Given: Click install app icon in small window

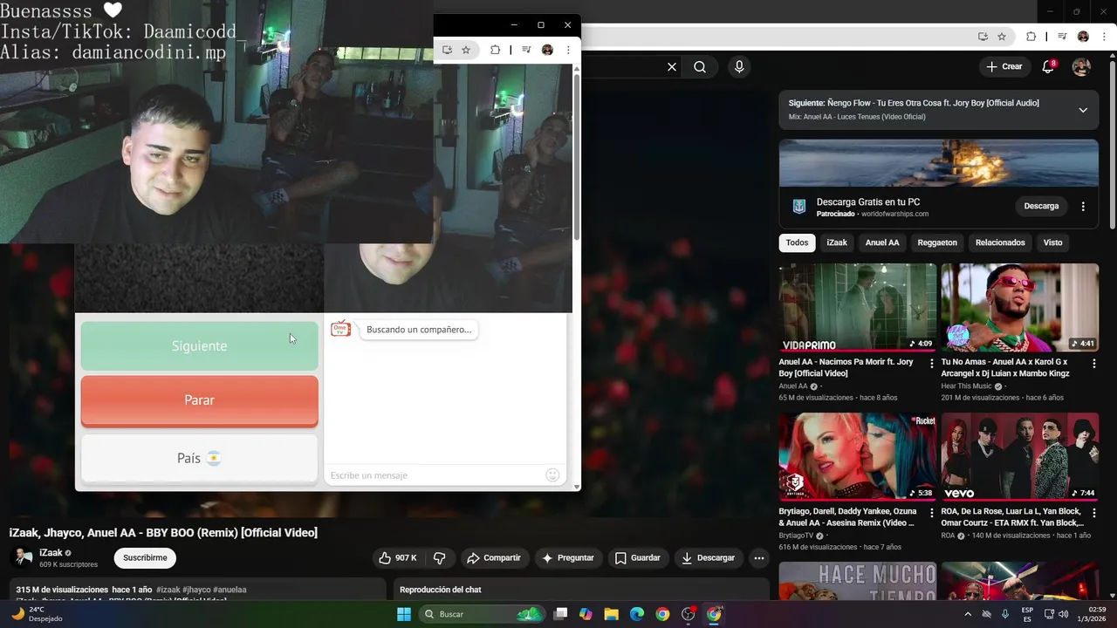Looking at the screenshot, I should point(447,50).
